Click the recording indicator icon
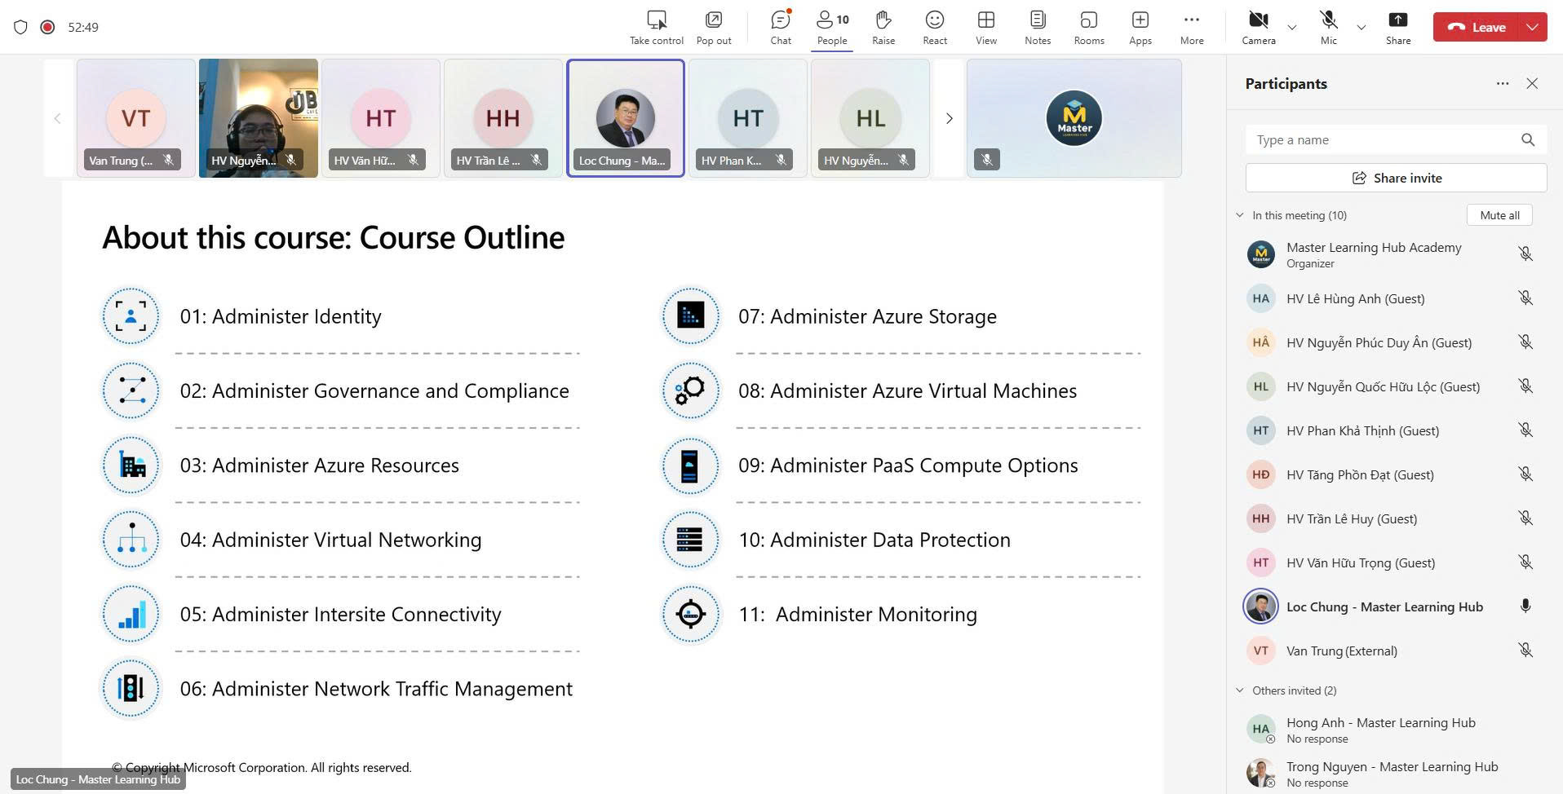This screenshot has height=794, width=1563. pos(48,27)
